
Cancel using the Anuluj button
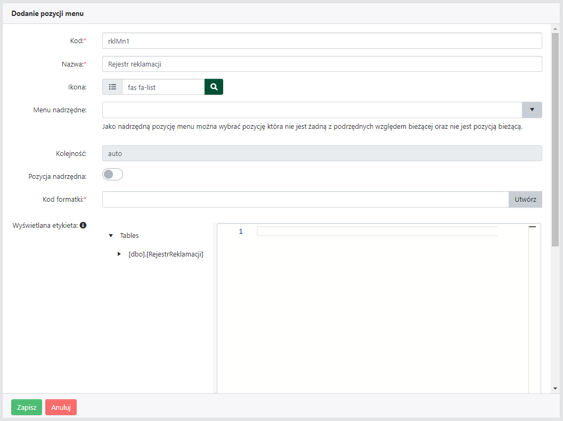(61, 407)
